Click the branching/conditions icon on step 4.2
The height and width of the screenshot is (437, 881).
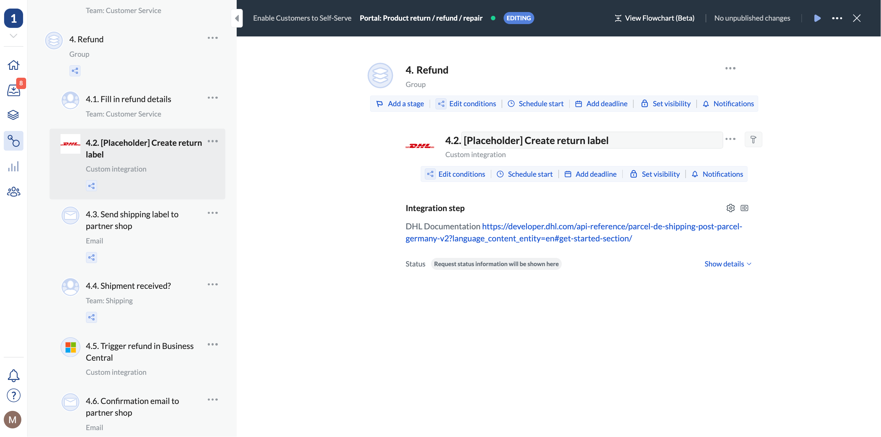[92, 186]
